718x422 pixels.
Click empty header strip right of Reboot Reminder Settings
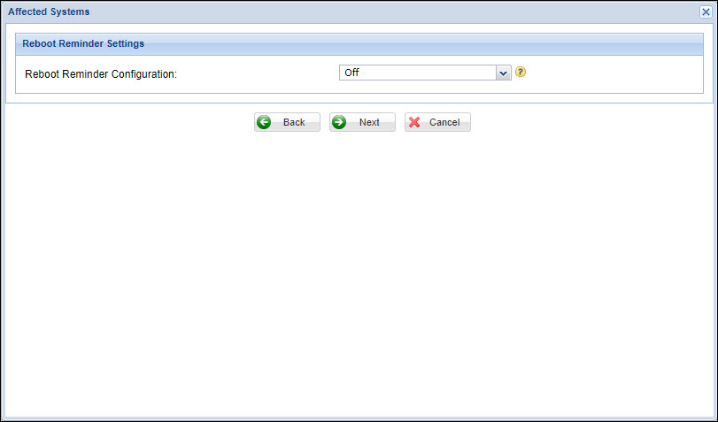pos(425,43)
